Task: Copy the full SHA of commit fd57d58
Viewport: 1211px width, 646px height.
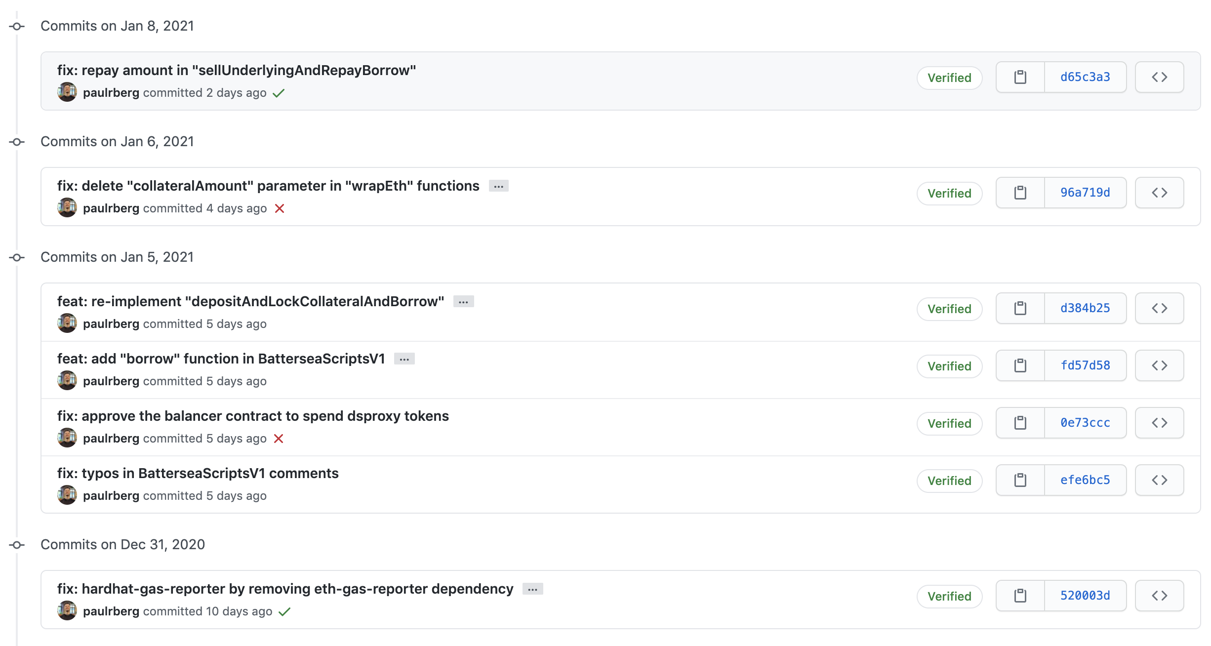Action: [x=1020, y=365]
